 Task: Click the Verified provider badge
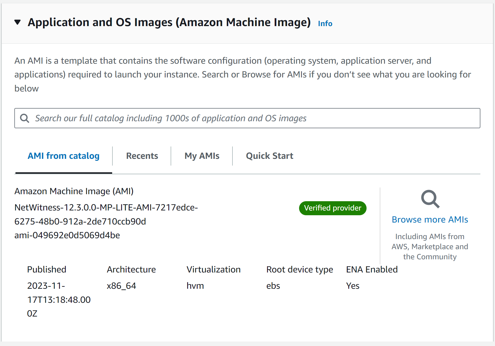coord(333,208)
